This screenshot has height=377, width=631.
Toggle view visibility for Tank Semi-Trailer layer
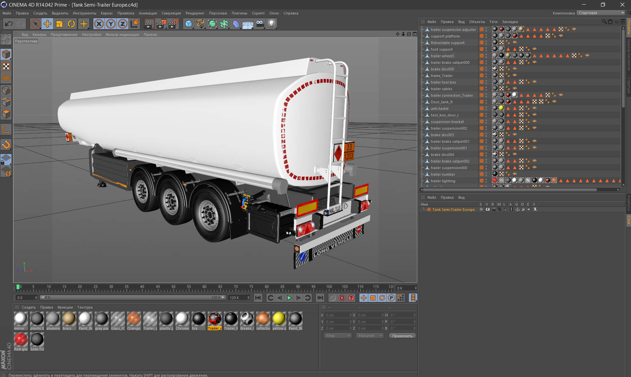click(x=487, y=209)
